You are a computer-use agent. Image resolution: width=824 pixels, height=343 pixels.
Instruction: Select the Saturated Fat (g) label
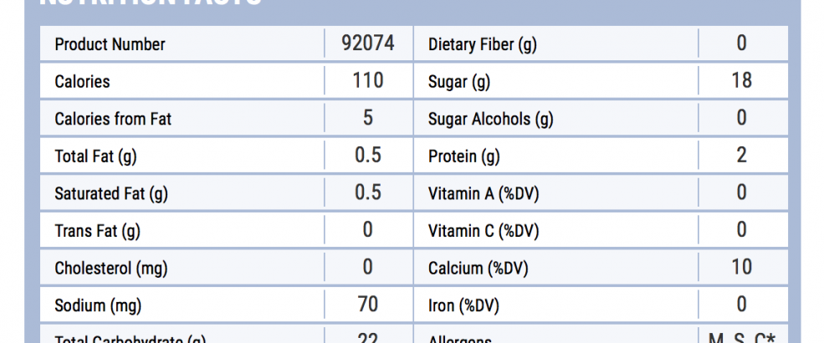tap(111, 194)
